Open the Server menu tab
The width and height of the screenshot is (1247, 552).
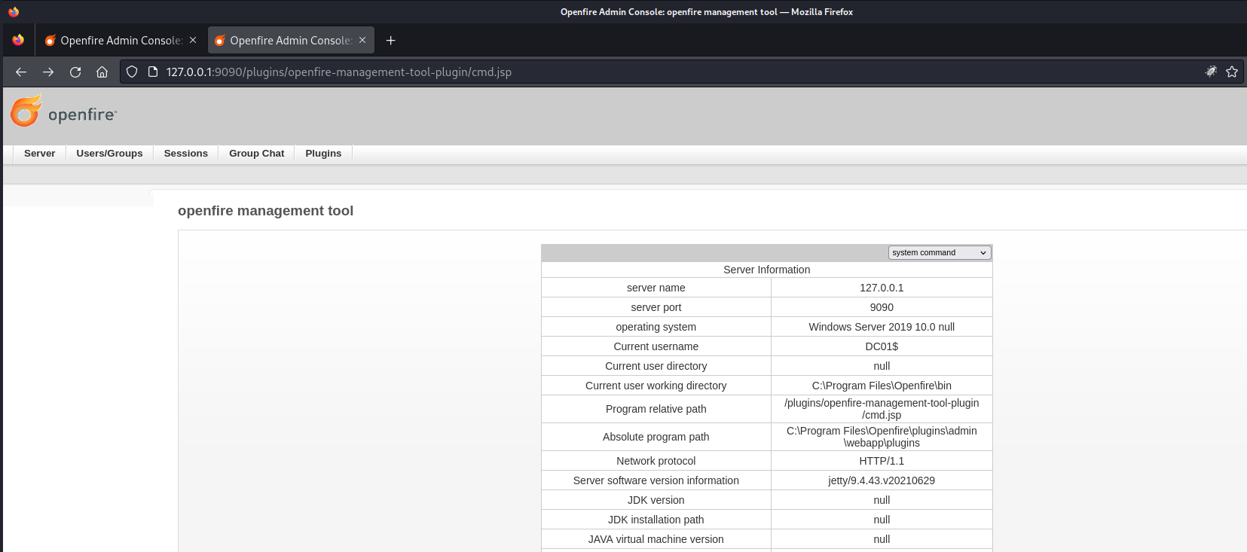click(x=39, y=154)
